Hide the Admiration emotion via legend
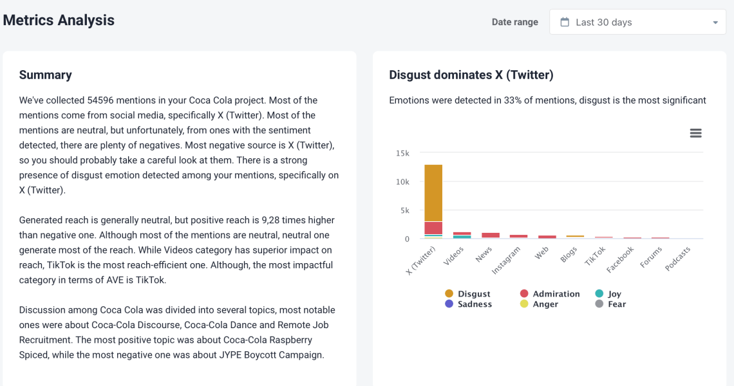The height and width of the screenshot is (386, 734). coord(550,294)
